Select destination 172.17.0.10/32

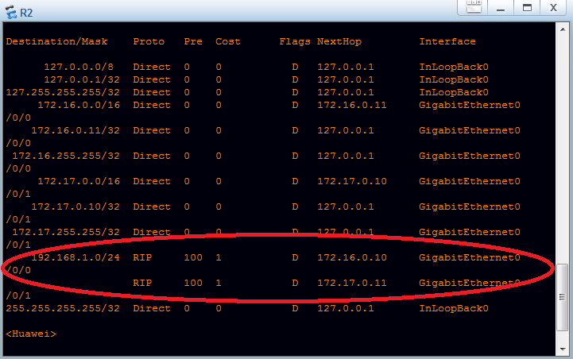click(x=75, y=207)
